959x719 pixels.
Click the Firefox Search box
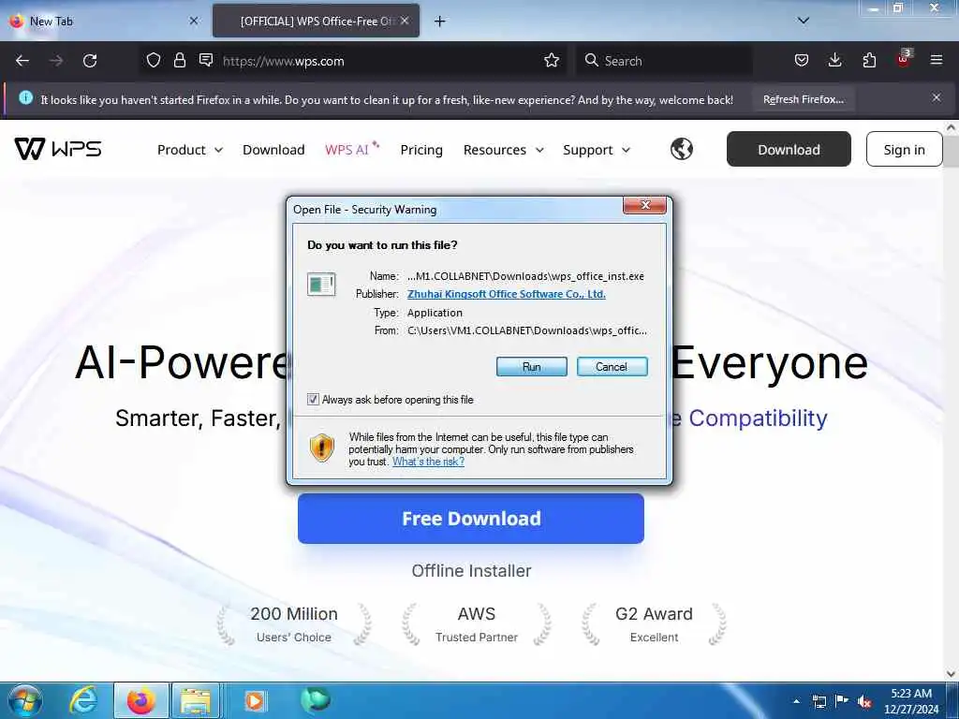[664, 61]
